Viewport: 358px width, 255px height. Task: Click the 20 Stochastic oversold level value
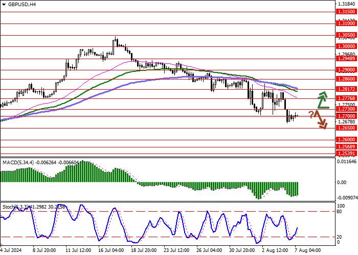(x=339, y=237)
